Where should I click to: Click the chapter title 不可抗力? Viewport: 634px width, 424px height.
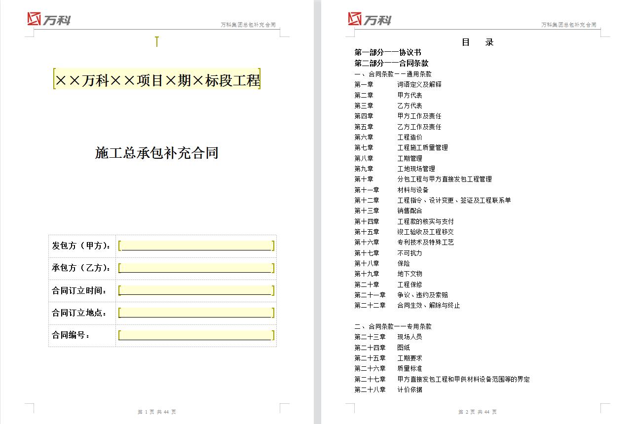[410, 253]
